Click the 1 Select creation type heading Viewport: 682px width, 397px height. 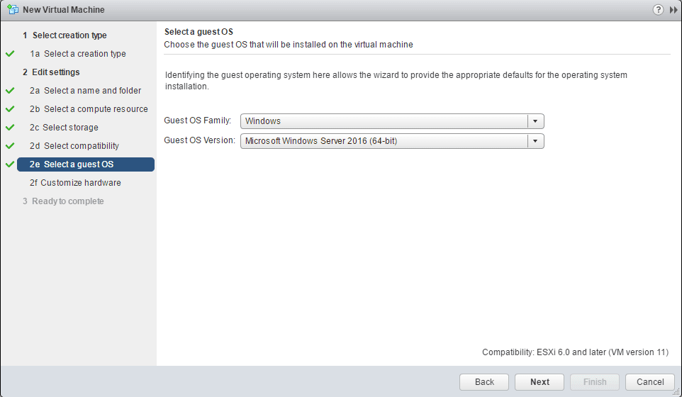pyautogui.click(x=65, y=35)
